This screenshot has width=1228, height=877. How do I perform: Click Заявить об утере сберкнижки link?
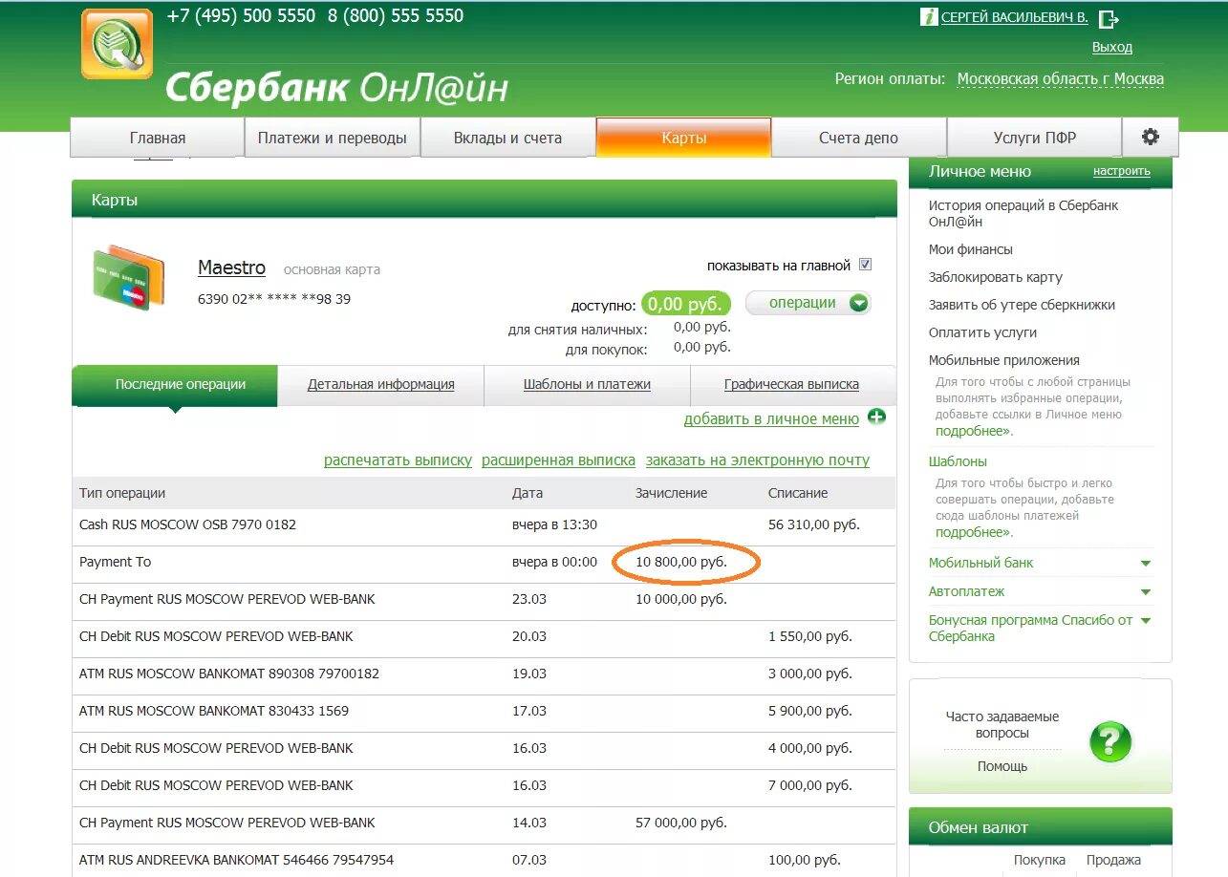[x=1022, y=305]
